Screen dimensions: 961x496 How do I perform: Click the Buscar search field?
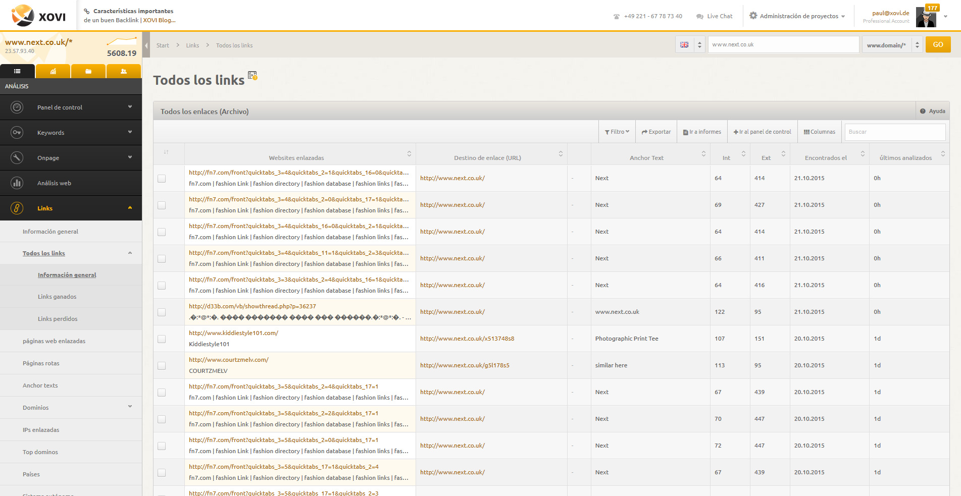[x=895, y=132]
